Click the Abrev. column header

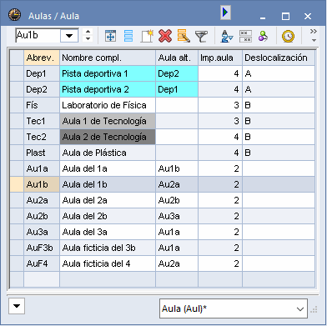coord(42,58)
